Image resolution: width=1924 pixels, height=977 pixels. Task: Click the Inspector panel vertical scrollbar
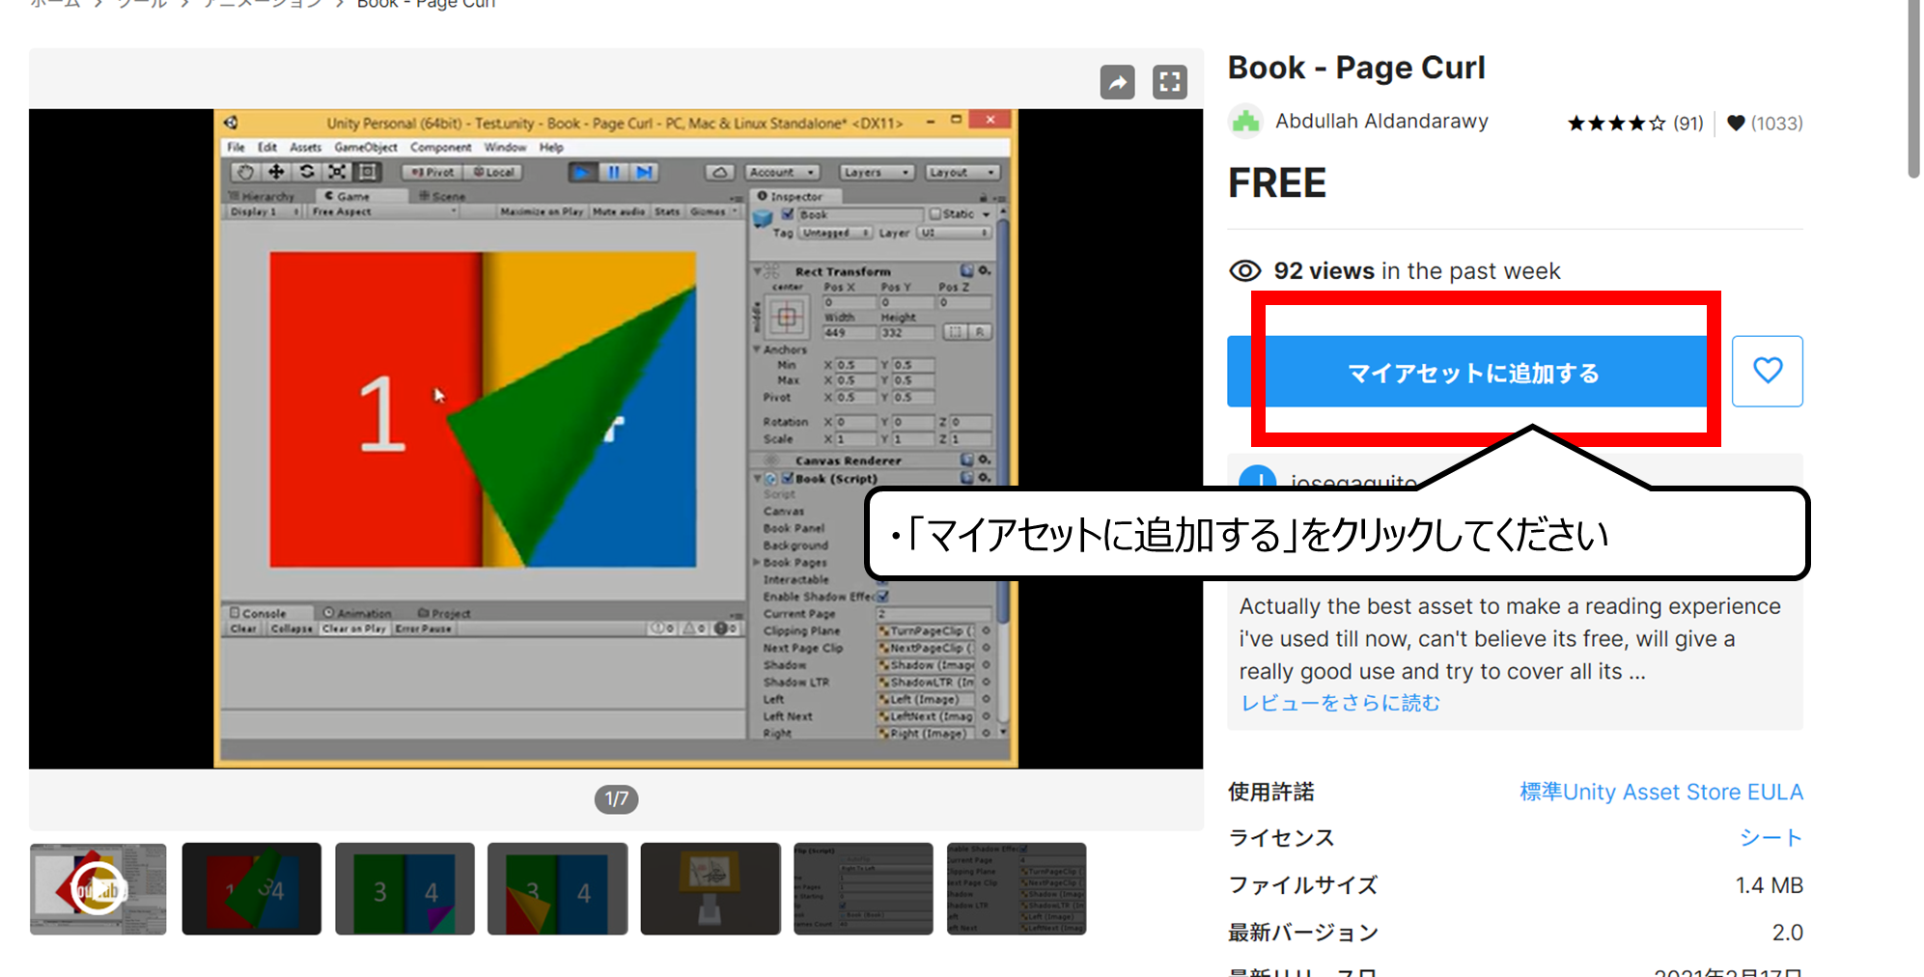pos(1003,420)
